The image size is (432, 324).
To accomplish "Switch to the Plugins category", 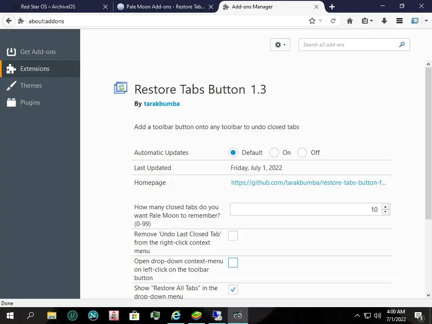I will point(40,103).
